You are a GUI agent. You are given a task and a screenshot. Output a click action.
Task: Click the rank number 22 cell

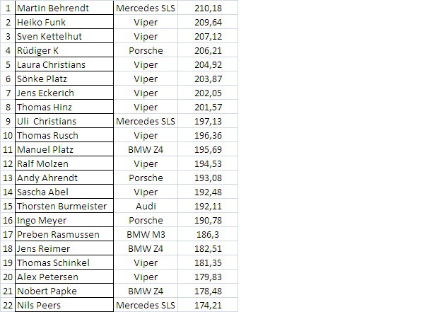pos(8,305)
